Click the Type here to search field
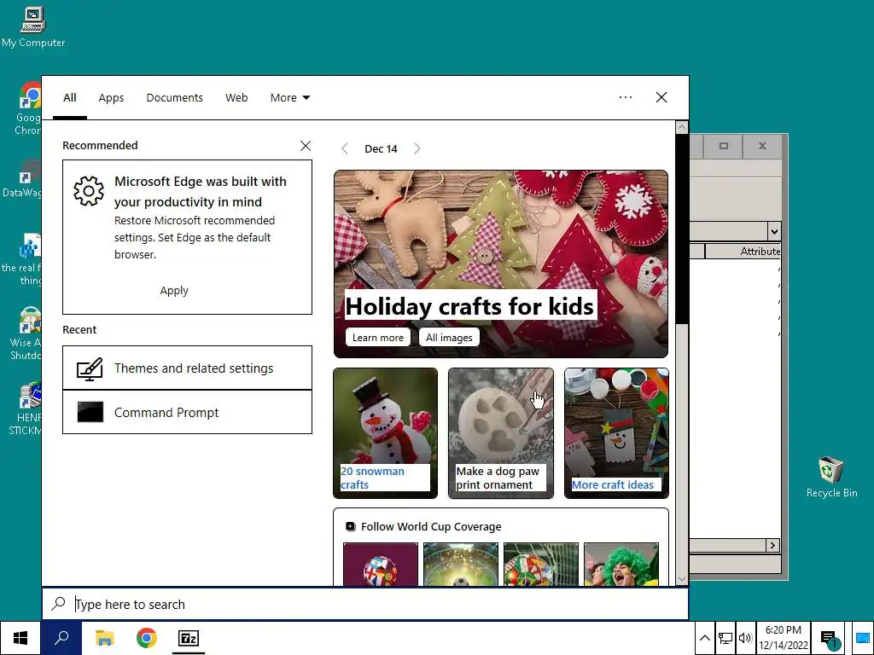Image resolution: width=874 pixels, height=655 pixels. (365, 604)
